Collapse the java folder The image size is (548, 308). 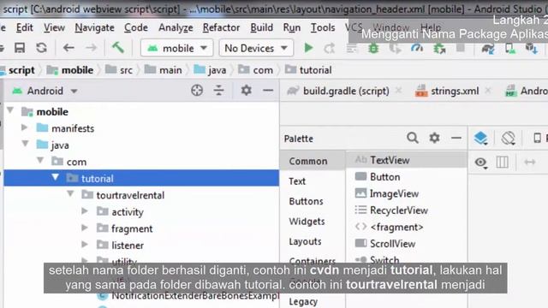pos(25,144)
